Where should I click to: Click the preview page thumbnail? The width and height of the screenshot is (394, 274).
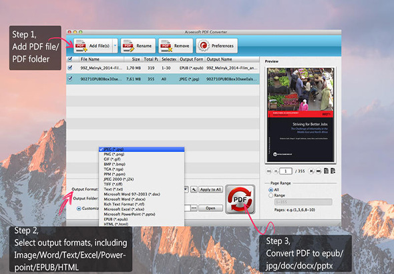tap(301, 115)
